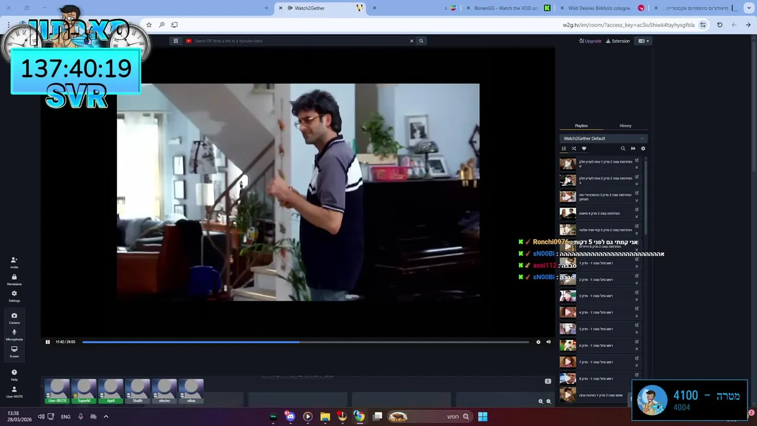
Task: Bookmark this page with the star
Action: (x=149, y=25)
